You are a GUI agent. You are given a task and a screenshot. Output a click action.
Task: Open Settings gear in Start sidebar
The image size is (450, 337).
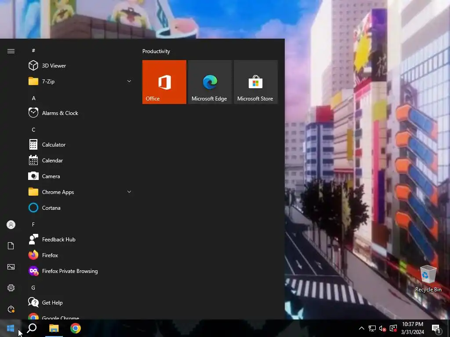tap(11, 288)
